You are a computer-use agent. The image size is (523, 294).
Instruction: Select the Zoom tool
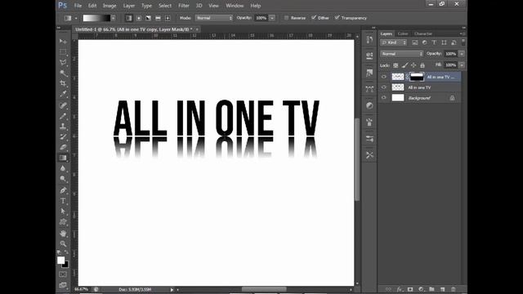[x=63, y=243]
